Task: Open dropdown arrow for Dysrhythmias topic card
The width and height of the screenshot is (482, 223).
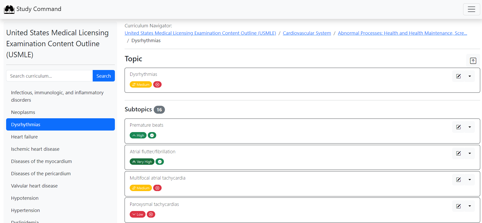Action: (469, 76)
